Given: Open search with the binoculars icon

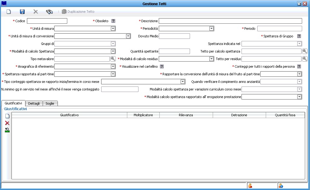Looking at the screenshot, I should [x=49, y=12].
